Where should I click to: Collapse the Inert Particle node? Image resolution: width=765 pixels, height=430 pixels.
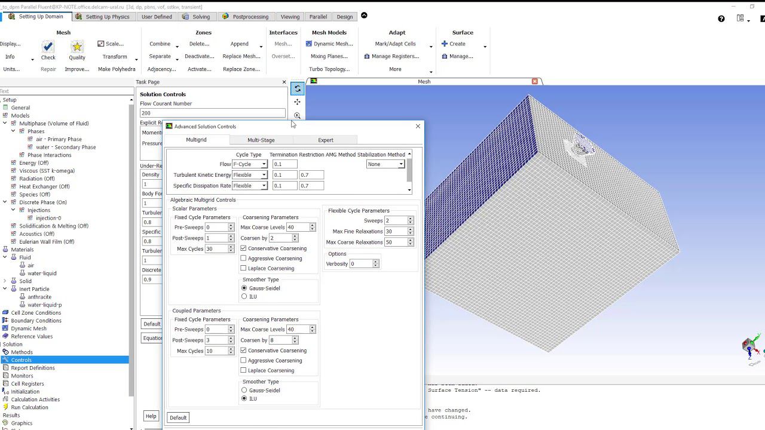point(5,289)
